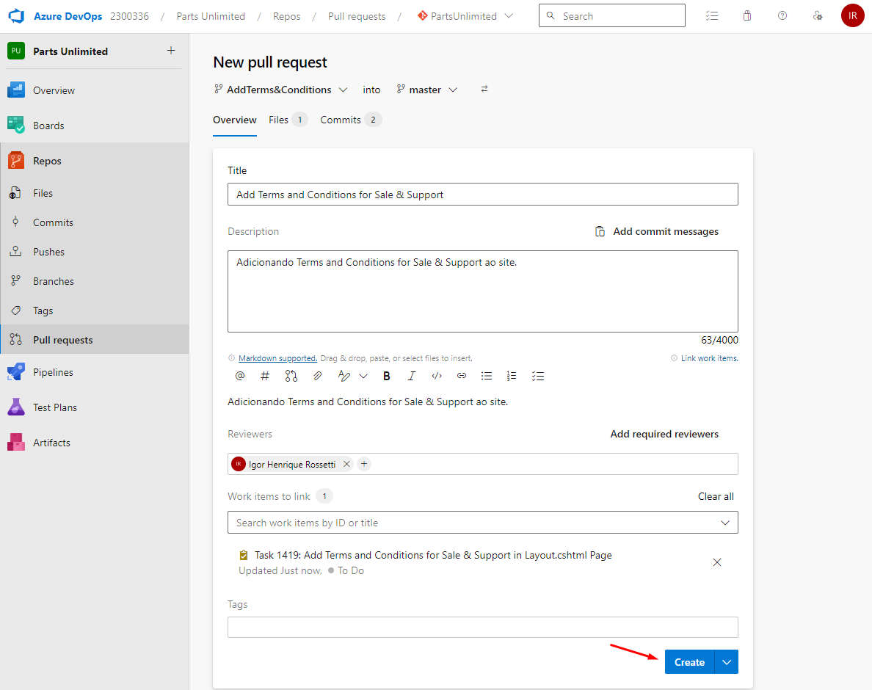
Task: Click the Azure DevOps logo icon
Action: pyautogui.click(x=16, y=16)
